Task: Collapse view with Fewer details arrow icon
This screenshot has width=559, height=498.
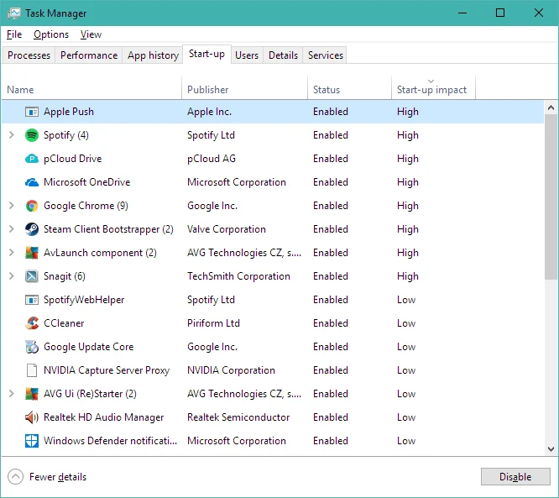Action: tap(15, 477)
